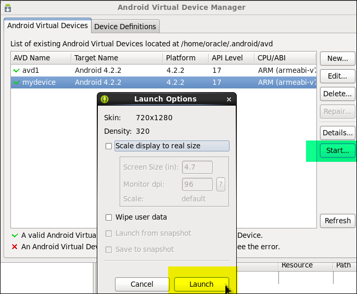Switch to Android Virtual Devices tab
Screen dimensions: 357x294
tap(47, 25)
